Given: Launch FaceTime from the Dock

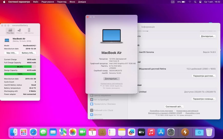Looking at the screenshot, I should click(83, 132).
